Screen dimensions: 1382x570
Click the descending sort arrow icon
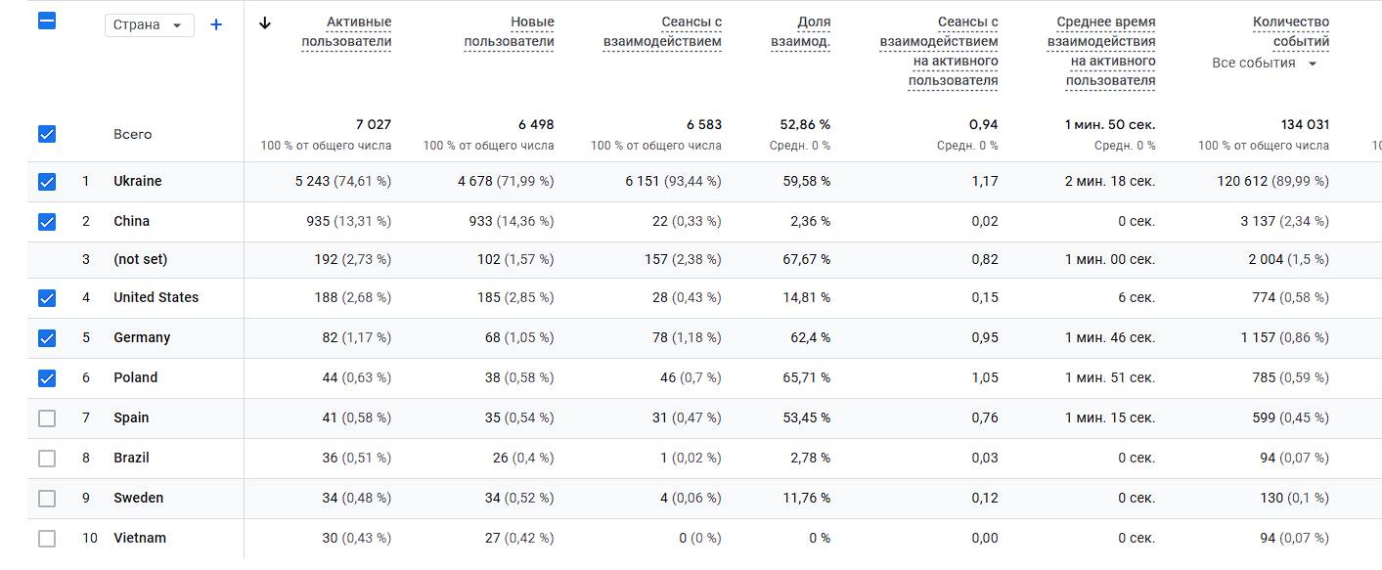[x=264, y=23]
